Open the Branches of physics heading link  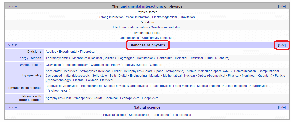coord(147,45)
